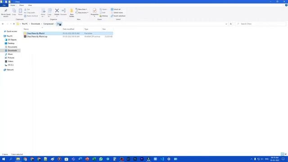
Task: Switch to the View ribbon tab
Action: point(30,5)
